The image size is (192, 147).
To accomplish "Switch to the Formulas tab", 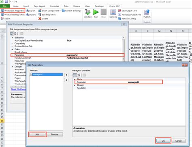I will click(x=55, y=6).
